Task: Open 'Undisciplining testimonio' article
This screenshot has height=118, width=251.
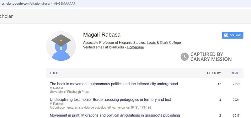Action: (x=110, y=100)
